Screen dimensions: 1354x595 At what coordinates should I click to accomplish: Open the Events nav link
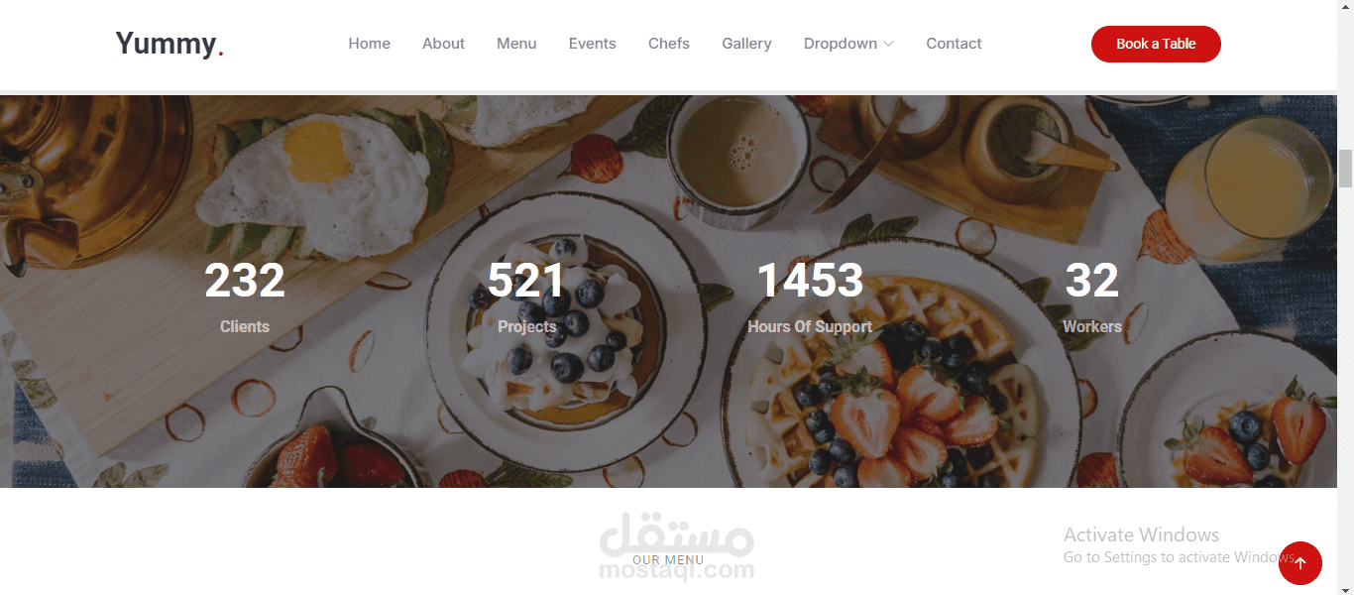pos(593,44)
